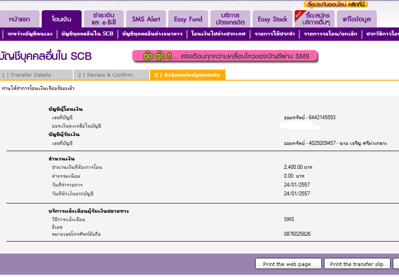The image size is (399, 277).
Task: Open the หน้าแรก home tab
Action: pos(20,19)
